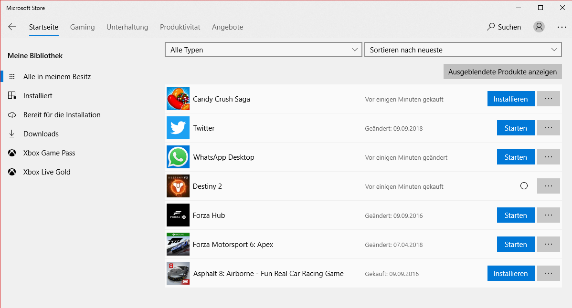Start Forza Hub
572x308 pixels.
516,215
